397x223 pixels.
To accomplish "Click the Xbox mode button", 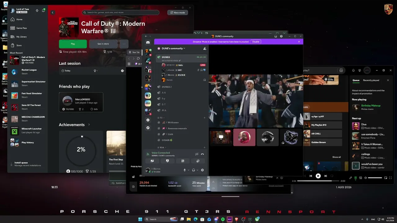I will tap(177, 13).
